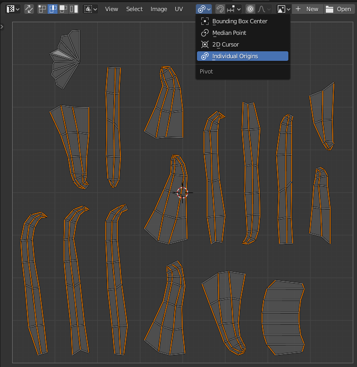Toggle UV sync selection
Viewport: 357px width, 367px height.
[29, 9]
